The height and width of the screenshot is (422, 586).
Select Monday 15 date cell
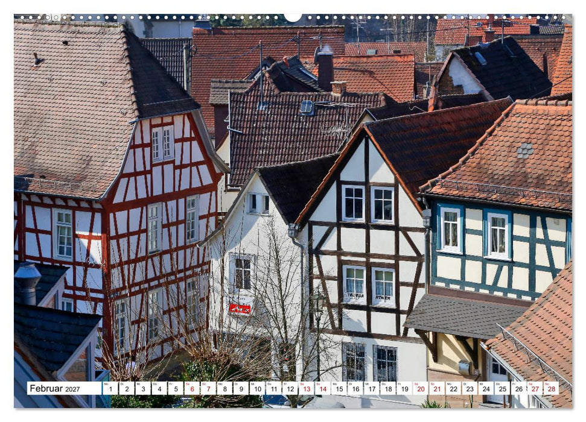[x=339, y=388]
